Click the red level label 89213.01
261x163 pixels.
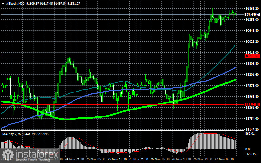click(x=252, y=56)
